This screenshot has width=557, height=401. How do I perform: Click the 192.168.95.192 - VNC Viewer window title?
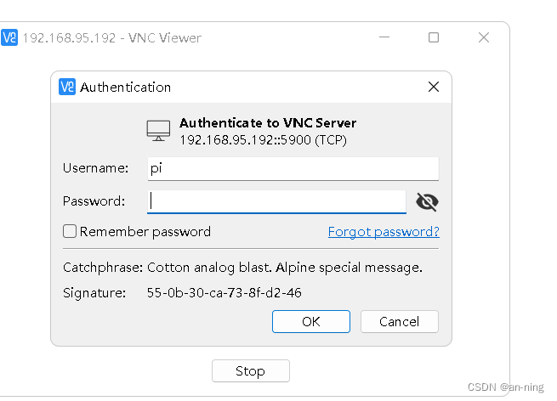111,37
